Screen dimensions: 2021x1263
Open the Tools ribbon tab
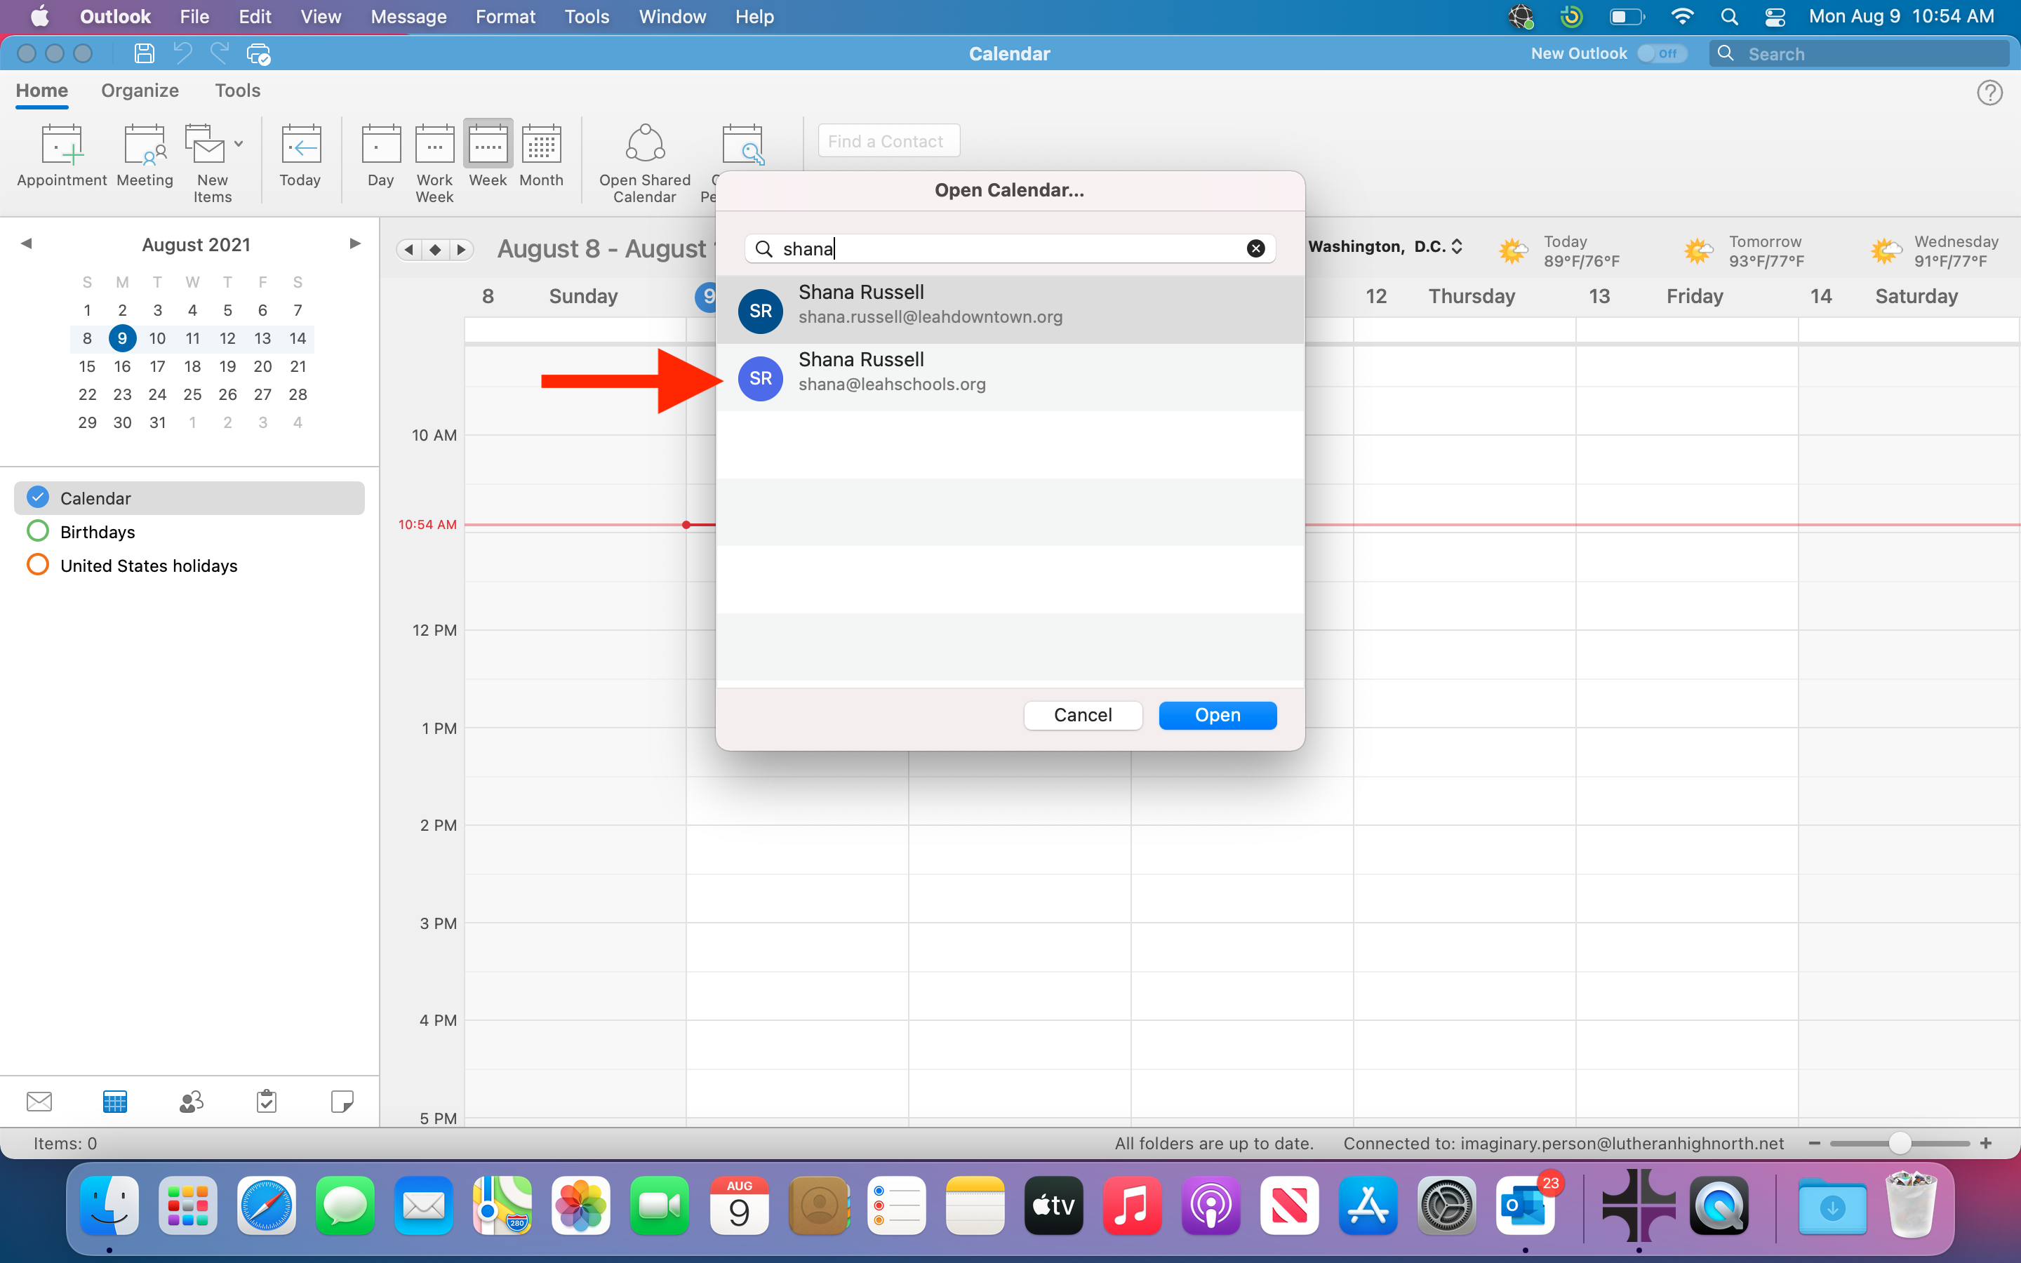click(237, 91)
